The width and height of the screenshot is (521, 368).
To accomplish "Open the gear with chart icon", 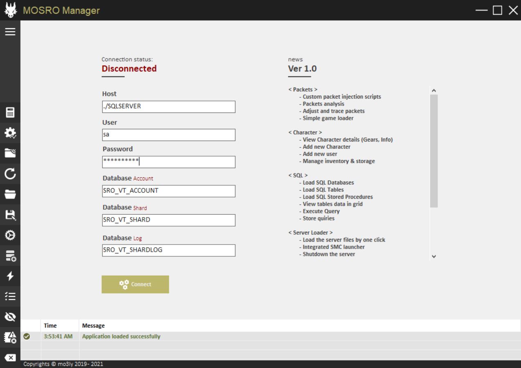I will [10, 132].
